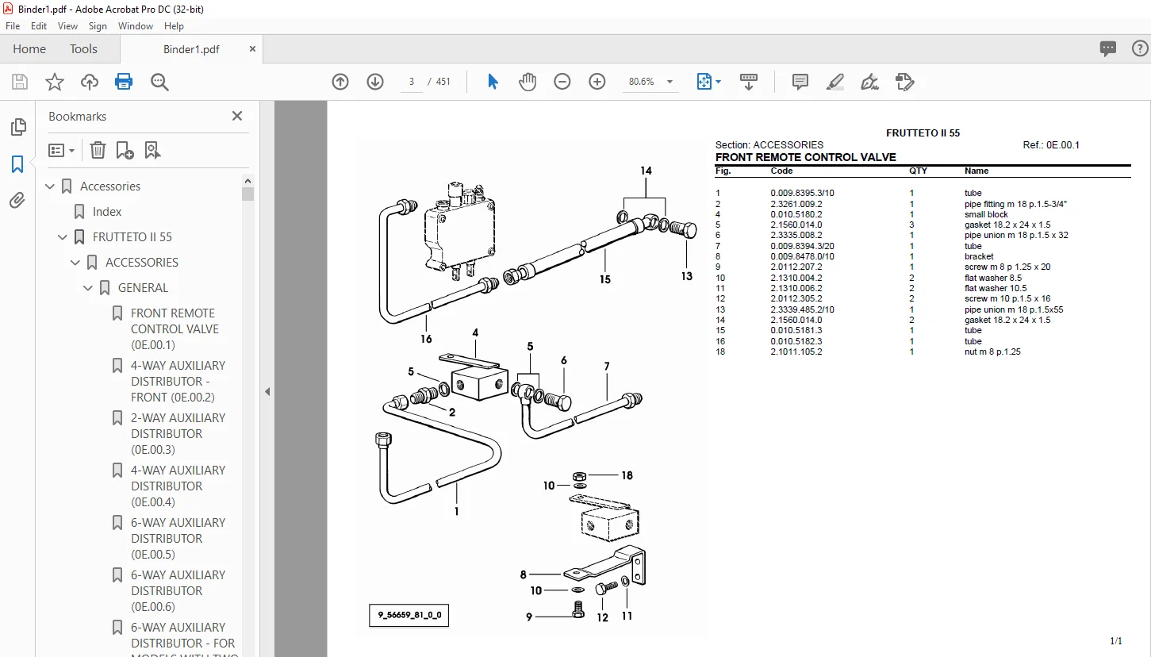
Task: Collapse the GENERAL bookmark
Action: tap(89, 288)
